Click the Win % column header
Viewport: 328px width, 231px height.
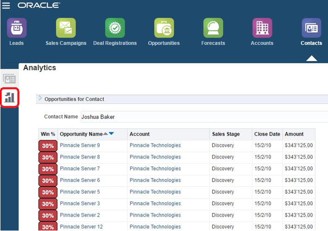coord(48,134)
